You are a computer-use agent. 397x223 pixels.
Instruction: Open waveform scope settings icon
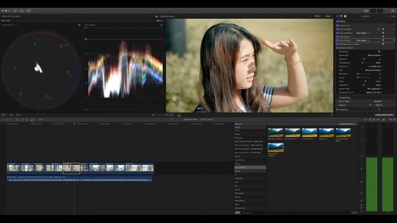click(161, 25)
